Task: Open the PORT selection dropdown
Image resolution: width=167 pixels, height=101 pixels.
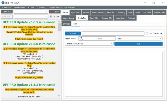Action: point(31,17)
